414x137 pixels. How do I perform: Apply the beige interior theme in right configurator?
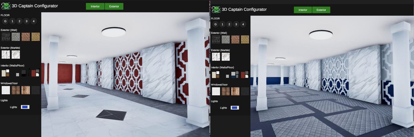tap(216, 75)
